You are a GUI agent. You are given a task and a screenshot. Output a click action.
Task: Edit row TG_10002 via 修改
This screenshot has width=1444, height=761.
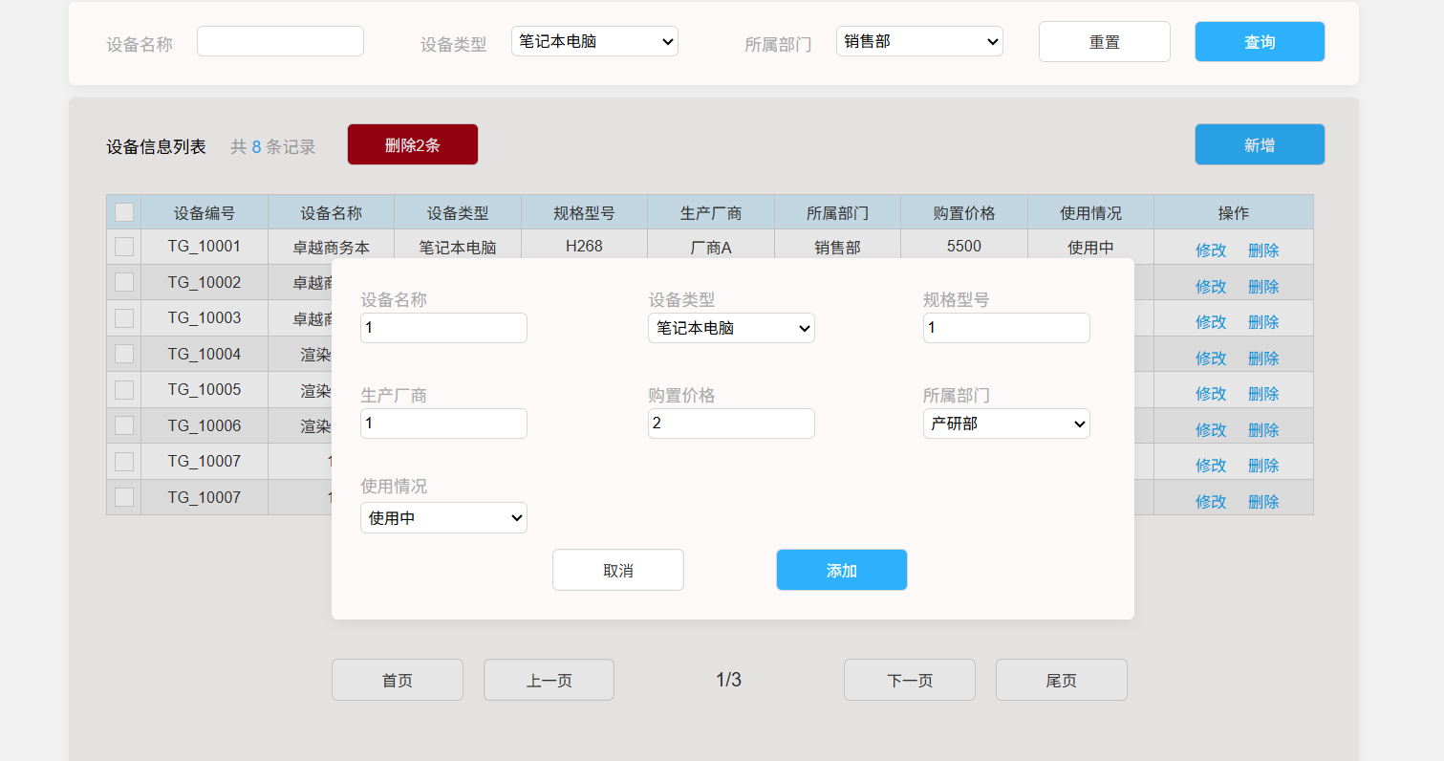[x=1211, y=286]
